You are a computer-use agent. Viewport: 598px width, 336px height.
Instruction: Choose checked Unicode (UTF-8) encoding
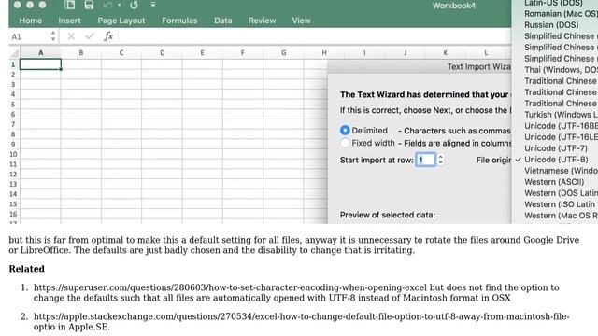click(x=555, y=160)
